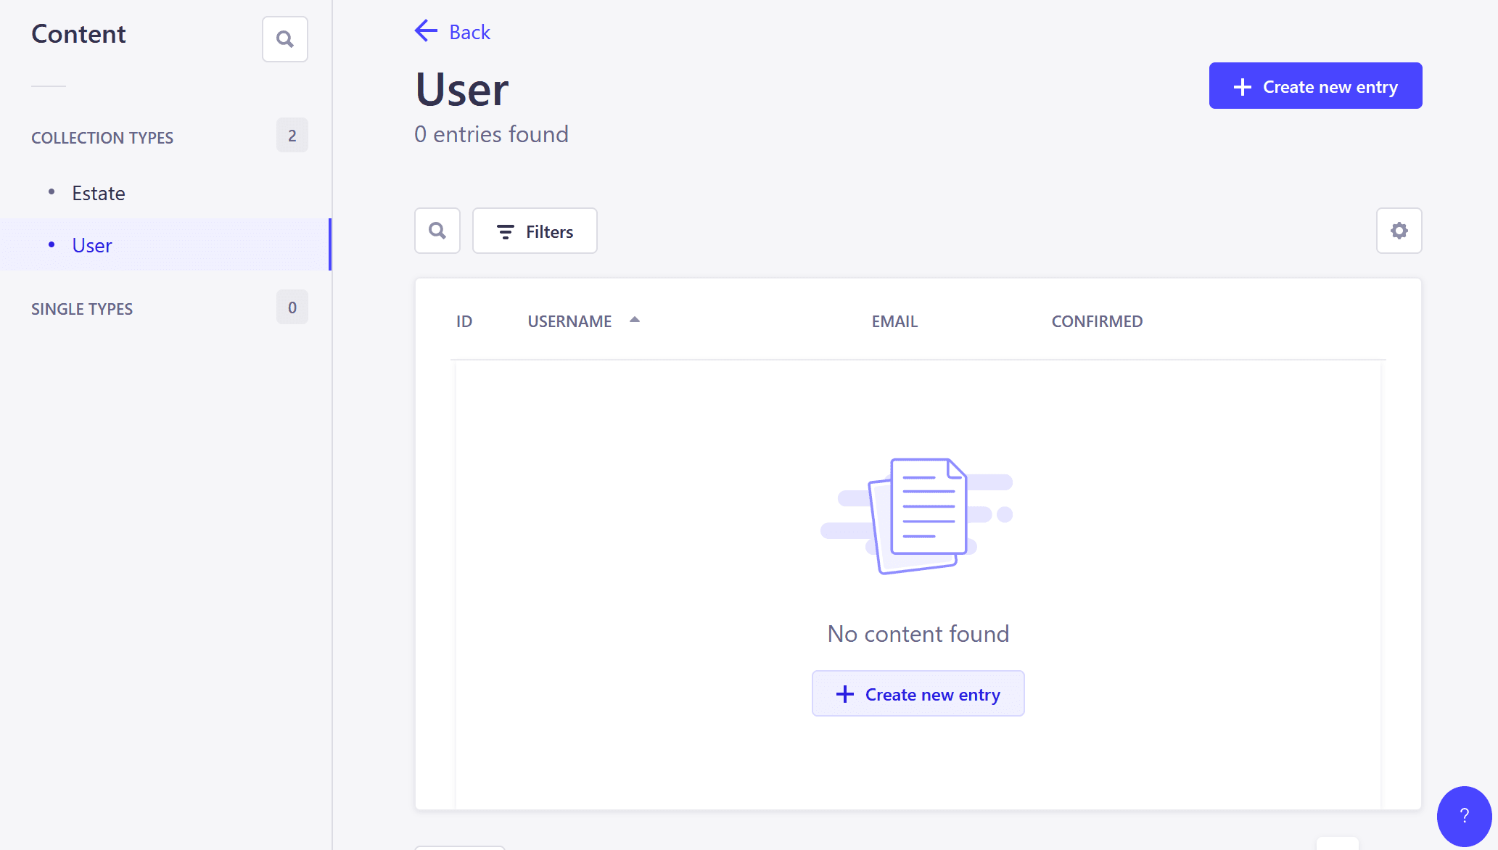This screenshot has height=850, width=1498.
Task: Click the search icon above the entries table
Action: 437,231
